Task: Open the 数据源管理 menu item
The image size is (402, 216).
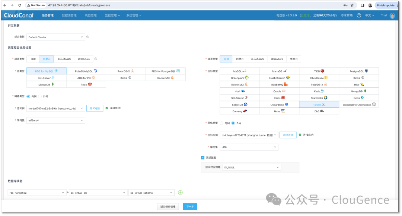Action: coord(69,15)
